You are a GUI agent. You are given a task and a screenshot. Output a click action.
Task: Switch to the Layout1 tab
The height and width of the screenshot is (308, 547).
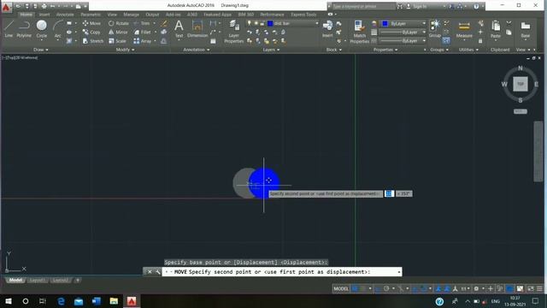37,280
